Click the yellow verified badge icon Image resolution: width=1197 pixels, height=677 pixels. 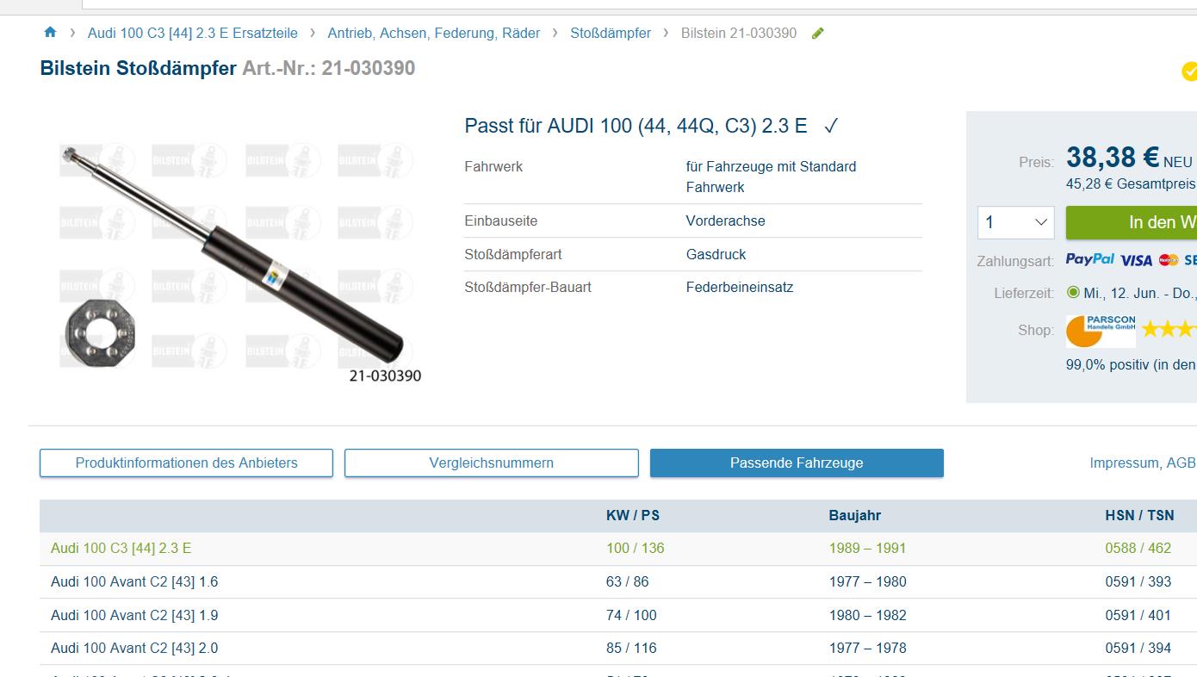(x=1189, y=71)
